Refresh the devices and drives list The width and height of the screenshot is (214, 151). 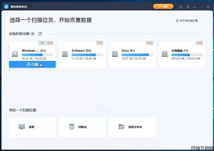pyautogui.click(x=40, y=34)
